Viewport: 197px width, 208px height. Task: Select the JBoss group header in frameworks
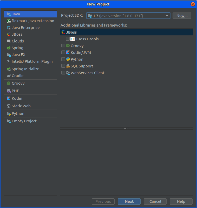tap(127, 32)
